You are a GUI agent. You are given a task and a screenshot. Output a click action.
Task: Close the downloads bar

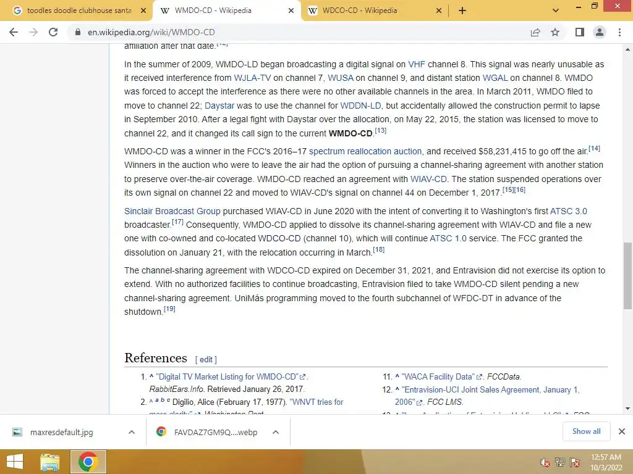pyautogui.click(x=622, y=431)
